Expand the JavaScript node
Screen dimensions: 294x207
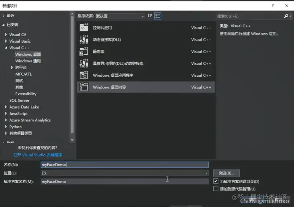coord(6,113)
